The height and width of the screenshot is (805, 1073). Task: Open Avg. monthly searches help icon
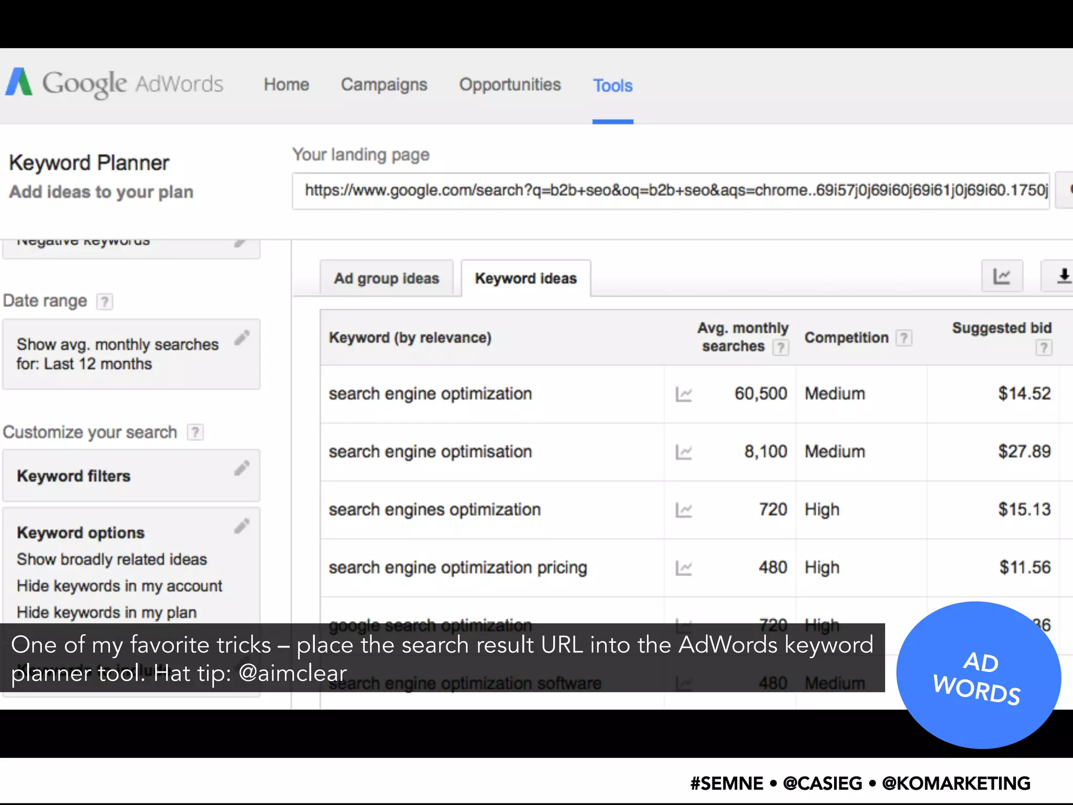coord(781,347)
